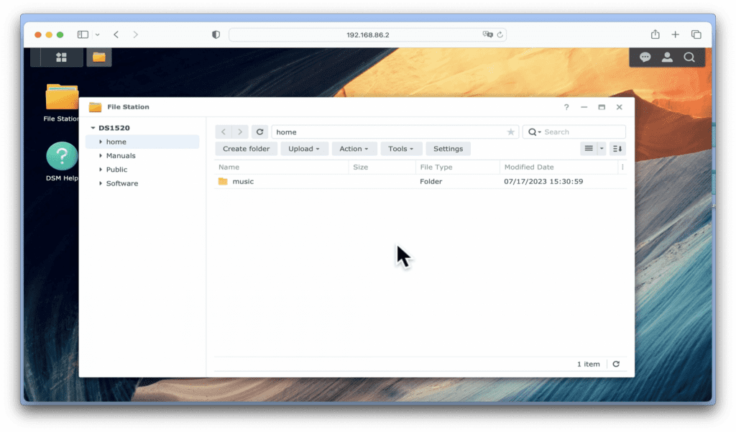Screen dimensions: 736x432
Task: Show Safari tab overview icon
Action: 696,35
